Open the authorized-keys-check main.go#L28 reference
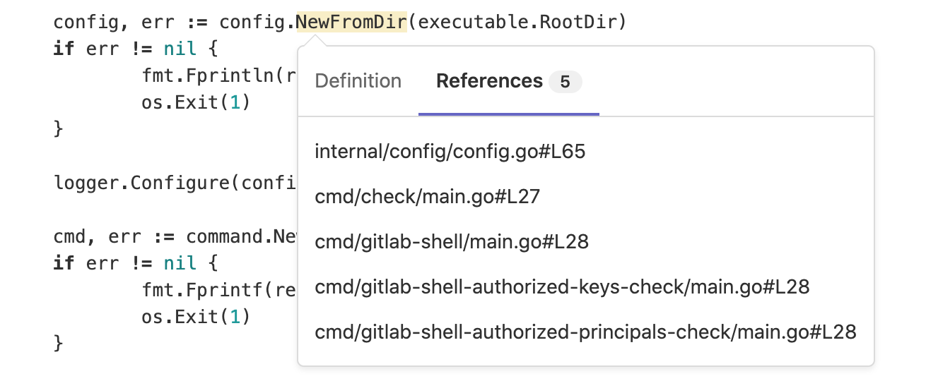 562,287
